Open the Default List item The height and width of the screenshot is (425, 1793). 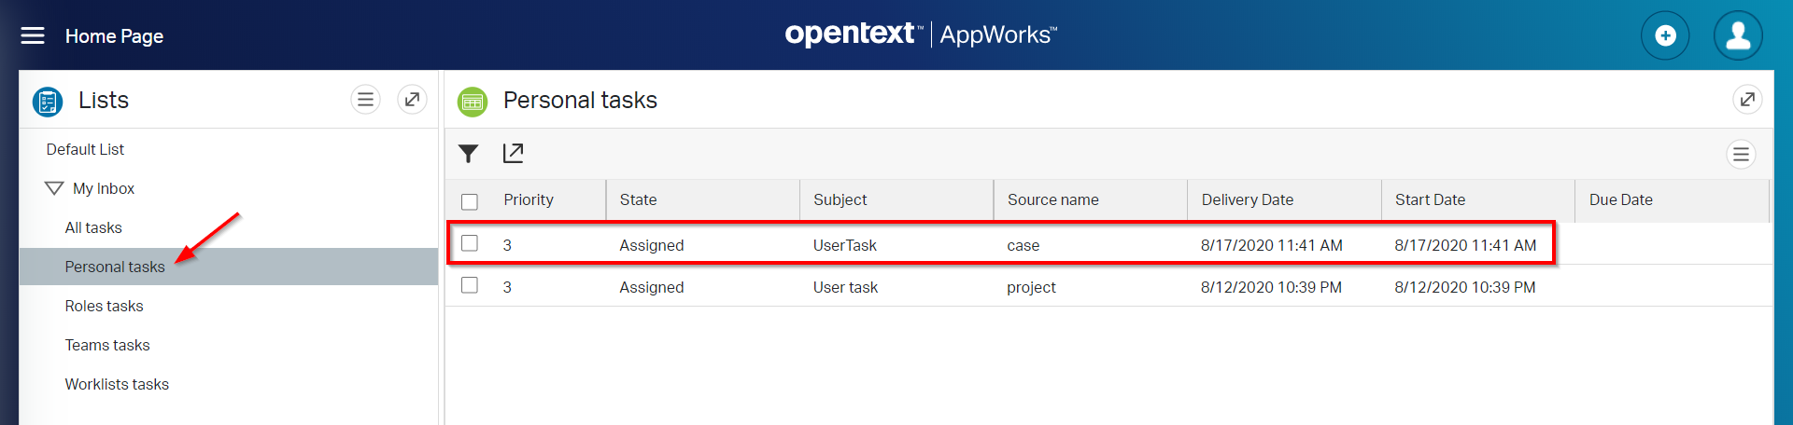85,149
